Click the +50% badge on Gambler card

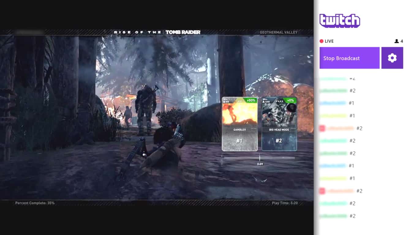click(251, 100)
